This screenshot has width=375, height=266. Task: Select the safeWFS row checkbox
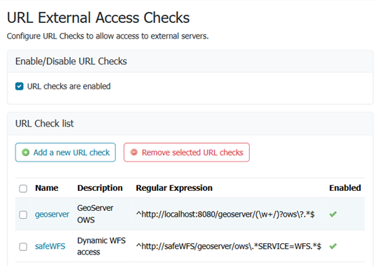pyautogui.click(x=23, y=247)
